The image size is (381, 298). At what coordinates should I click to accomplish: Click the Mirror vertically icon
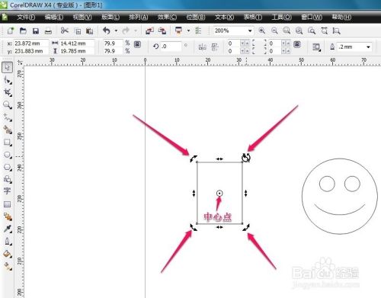coord(215,46)
